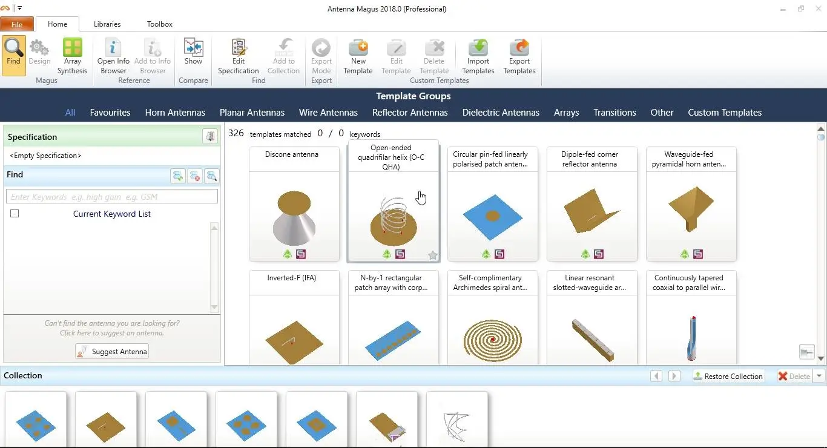This screenshot has width=827, height=448.
Task: Click the Restore Collection button
Action: 728,376
